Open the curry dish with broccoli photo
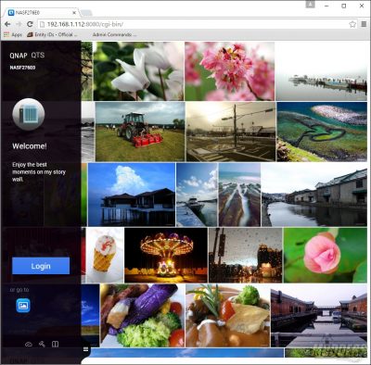 [228, 316]
